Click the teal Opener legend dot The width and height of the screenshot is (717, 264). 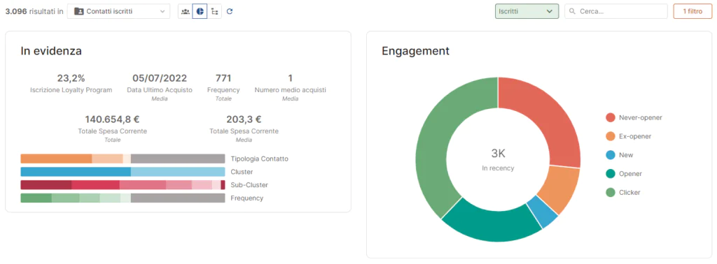click(x=611, y=174)
